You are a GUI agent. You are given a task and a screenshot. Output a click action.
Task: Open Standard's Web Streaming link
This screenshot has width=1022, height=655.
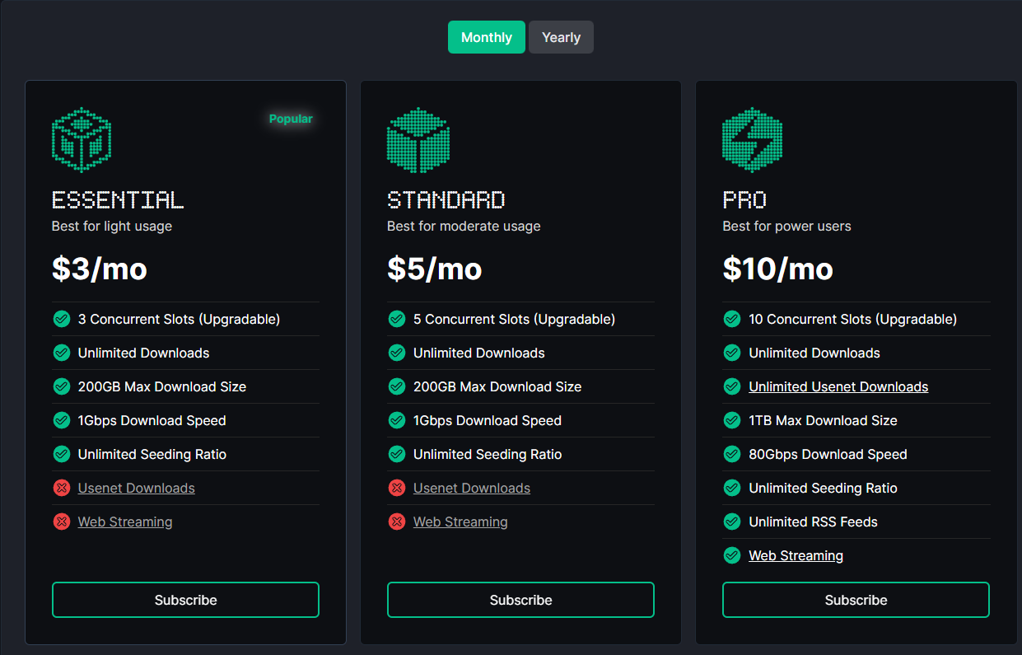point(460,522)
